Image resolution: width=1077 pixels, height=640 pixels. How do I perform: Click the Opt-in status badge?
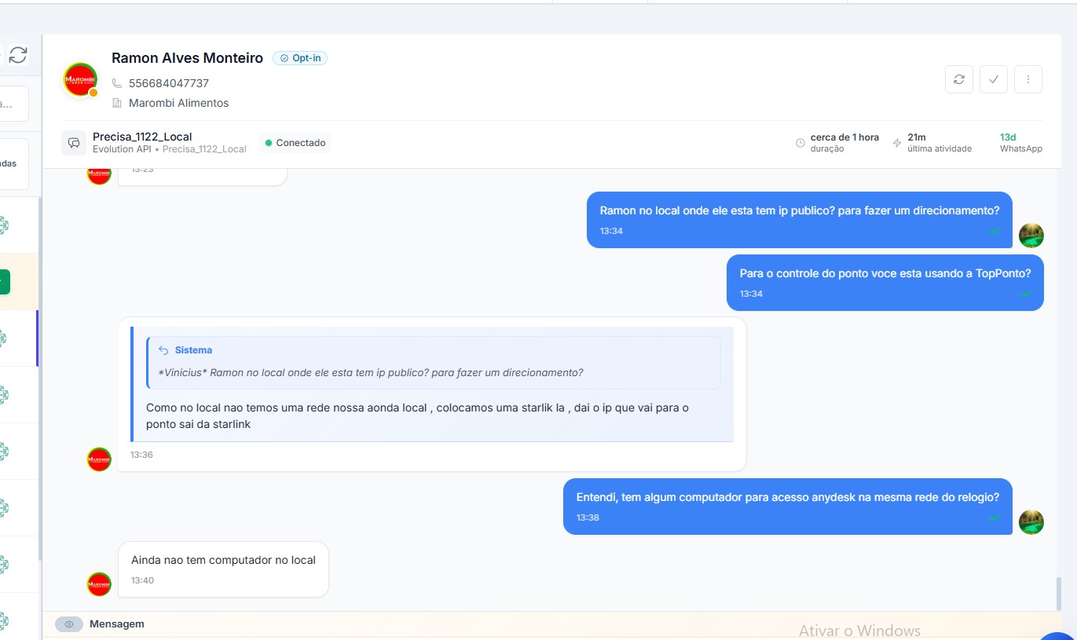point(300,58)
